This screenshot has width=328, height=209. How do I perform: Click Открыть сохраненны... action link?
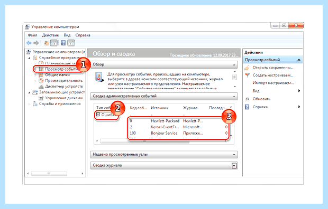coord(273,68)
